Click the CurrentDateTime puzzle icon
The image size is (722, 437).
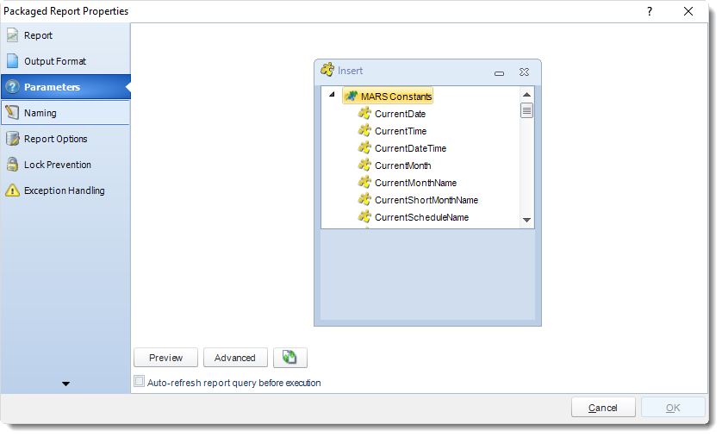[364, 147]
